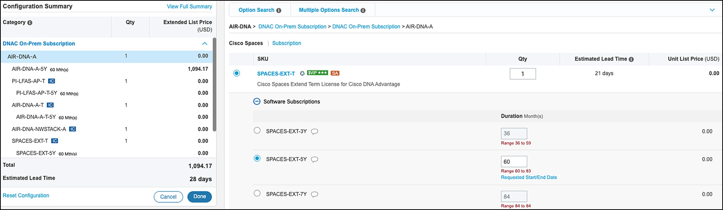
Task: Click the Estimated Lead Time info icon
Action: pos(631,59)
